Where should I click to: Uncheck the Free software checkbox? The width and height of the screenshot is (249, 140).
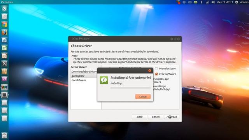click(x=156, y=74)
